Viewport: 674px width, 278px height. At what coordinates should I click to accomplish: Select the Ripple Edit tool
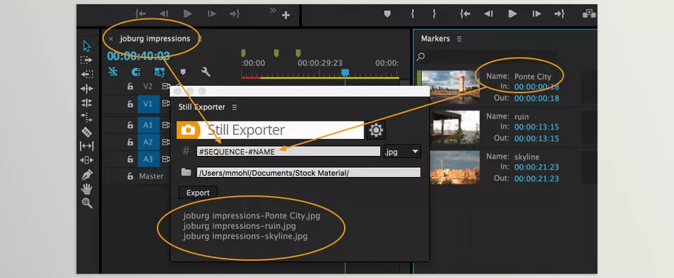coord(86,89)
